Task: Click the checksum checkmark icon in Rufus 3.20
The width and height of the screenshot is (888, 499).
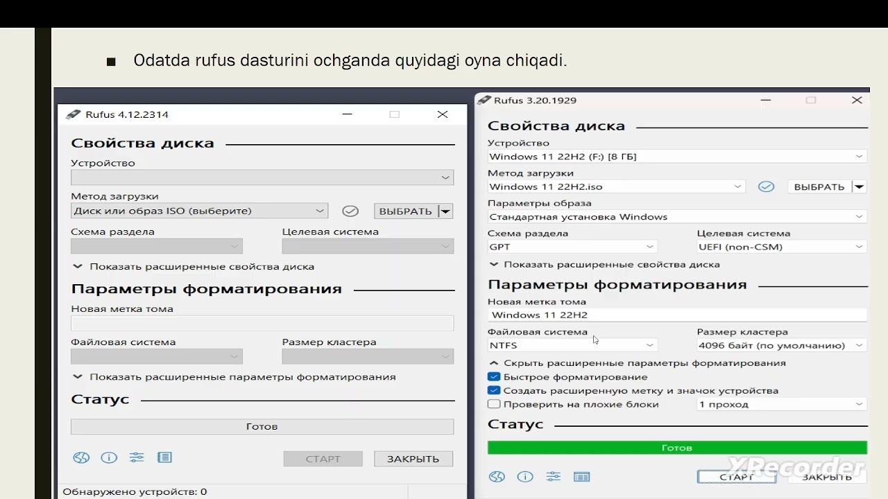Action: coord(766,186)
